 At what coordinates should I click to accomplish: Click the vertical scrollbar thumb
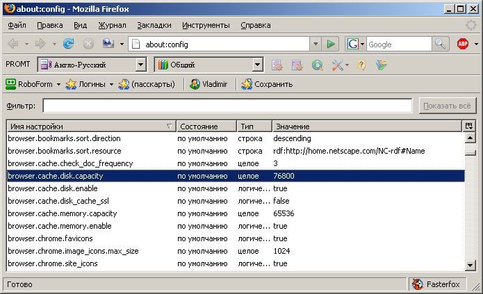(x=470, y=152)
